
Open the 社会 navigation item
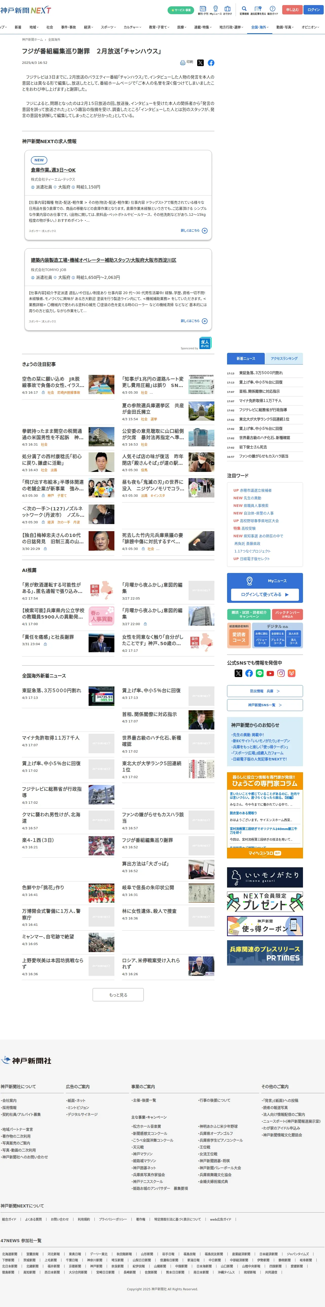[x=50, y=27]
